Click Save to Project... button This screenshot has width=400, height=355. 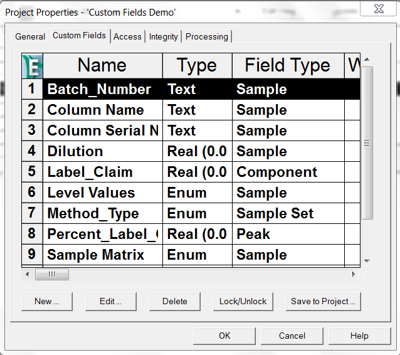[x=323, y=301]
